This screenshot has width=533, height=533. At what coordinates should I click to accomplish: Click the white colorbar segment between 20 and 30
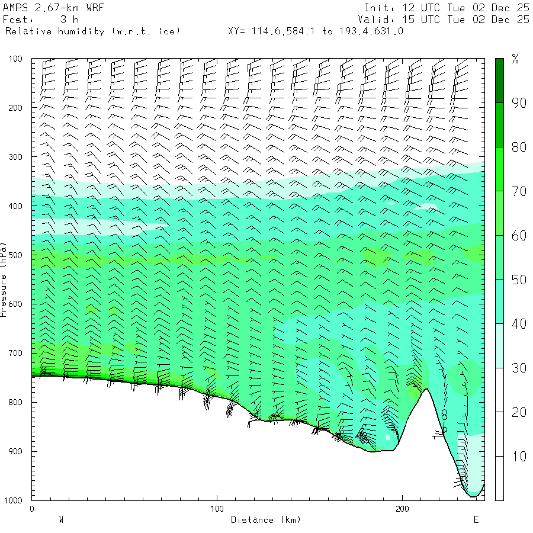pos(499,390)
